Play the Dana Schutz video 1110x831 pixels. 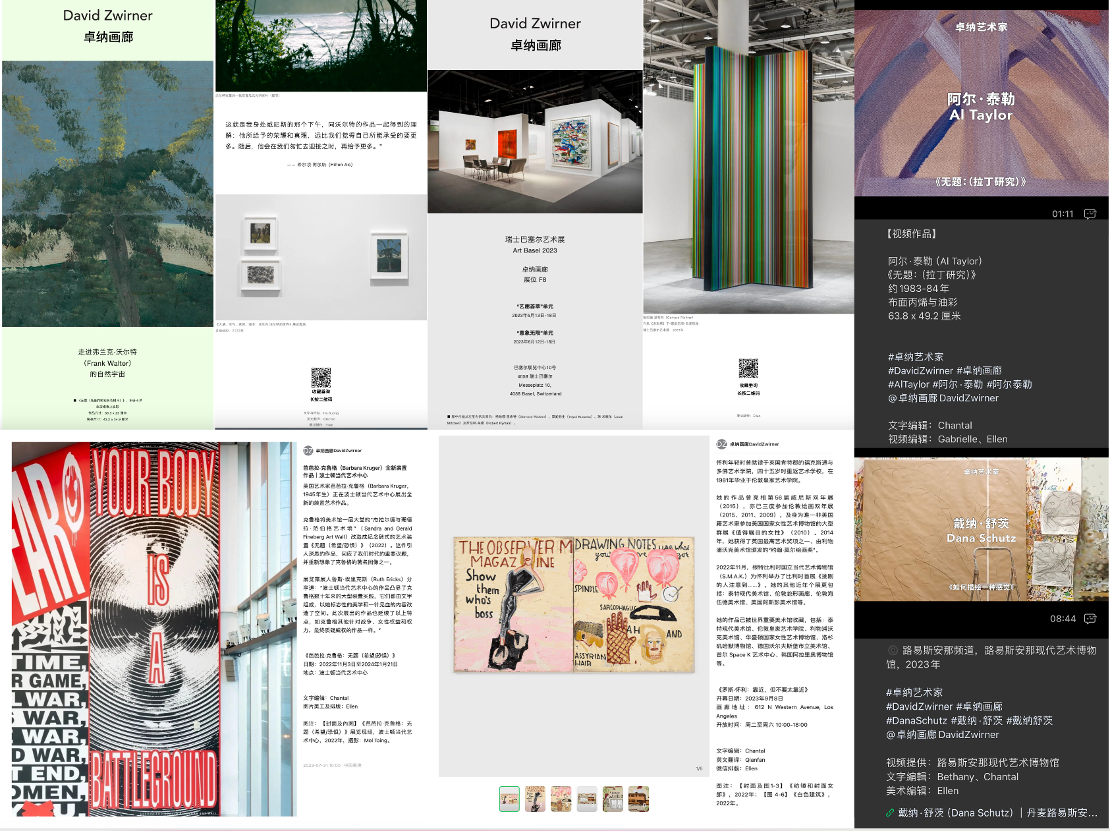click(982, 529)
